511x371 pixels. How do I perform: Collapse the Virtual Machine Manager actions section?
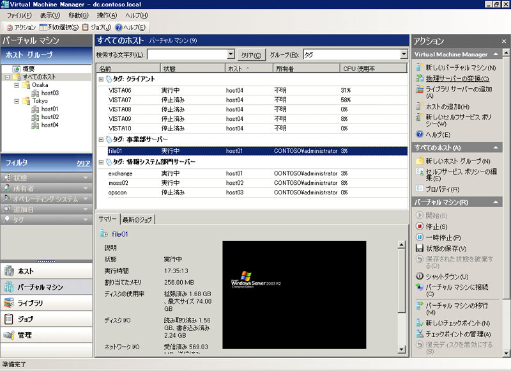tap(496, 54)
